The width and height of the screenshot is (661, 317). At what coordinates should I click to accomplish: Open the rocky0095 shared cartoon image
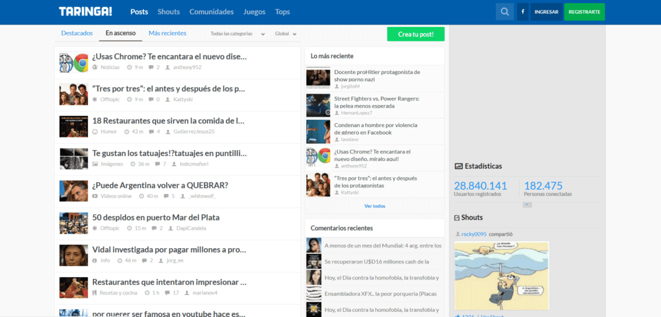[502, 275]
